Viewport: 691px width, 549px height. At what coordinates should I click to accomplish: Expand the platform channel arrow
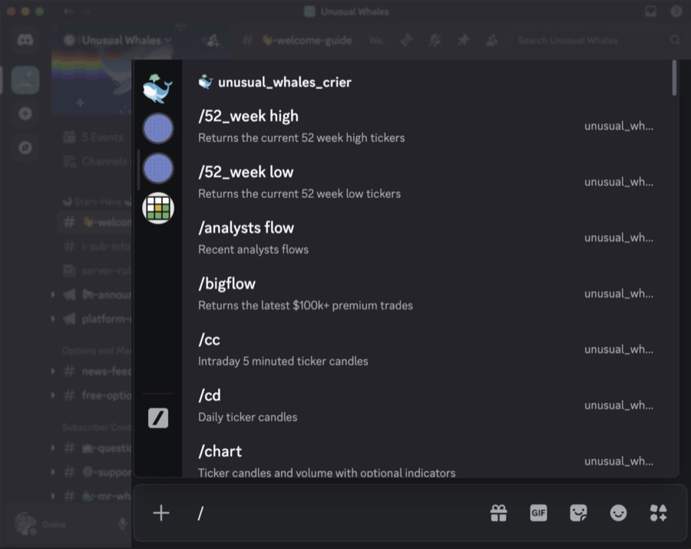[x=53, y=319]
